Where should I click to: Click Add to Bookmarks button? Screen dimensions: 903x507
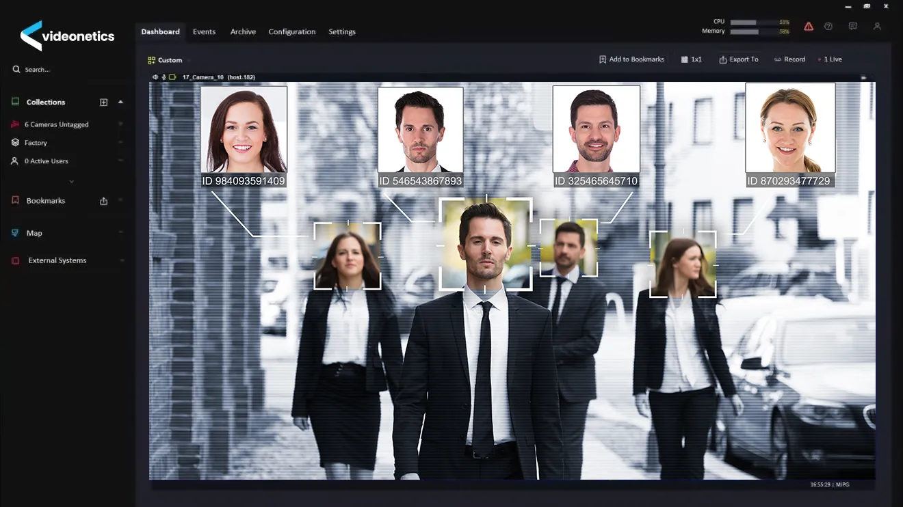(x=631, y=59)
